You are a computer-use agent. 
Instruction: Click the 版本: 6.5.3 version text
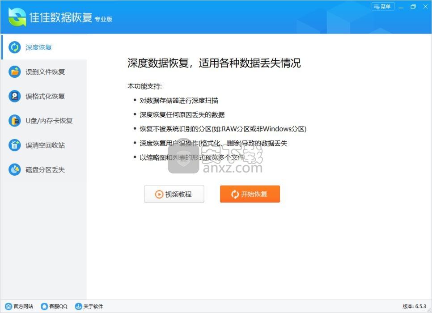tap(414, 306)
